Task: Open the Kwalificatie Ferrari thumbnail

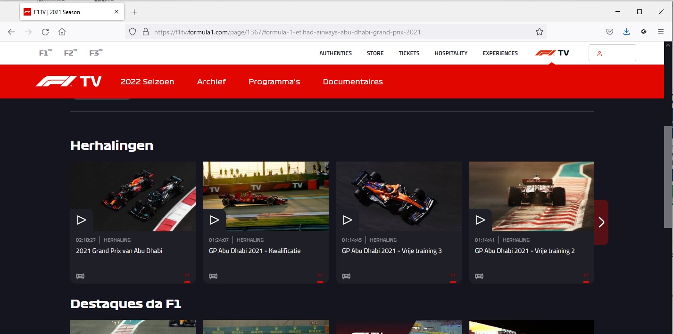Action: coord(266,196)
